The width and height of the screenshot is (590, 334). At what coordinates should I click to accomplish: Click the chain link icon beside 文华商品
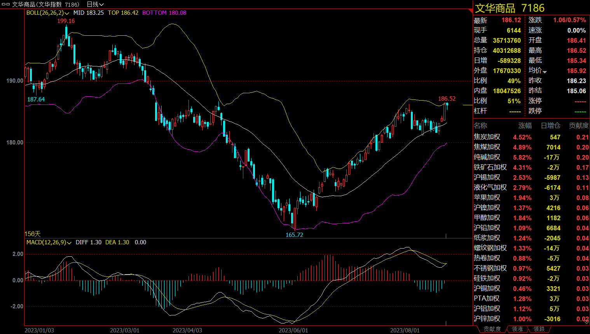click(6, 4)
